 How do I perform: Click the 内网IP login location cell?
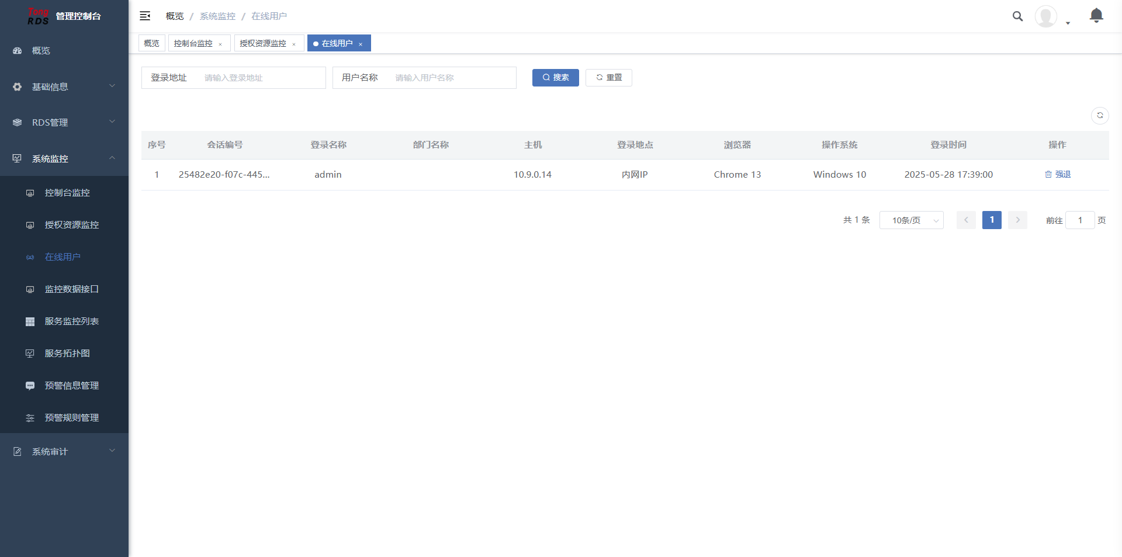(x=635, y=175)
